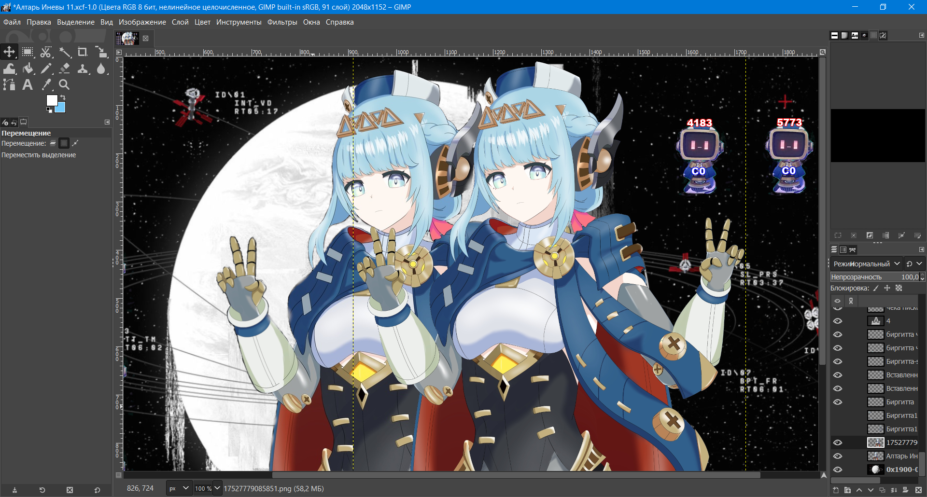Image resolution: width=927 pixels, height=497 pixels.
Task: Reset tool options to default values
Action: pos(97,490)
